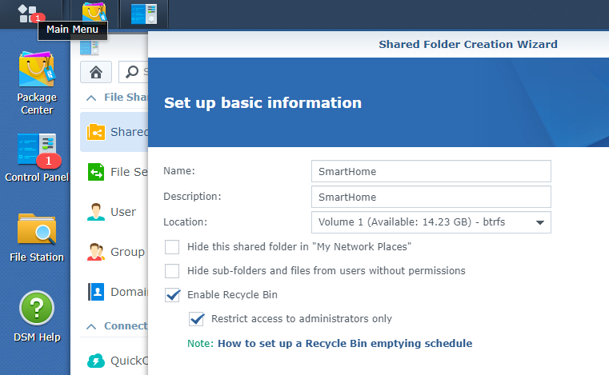Check Hide sub-folders and files option
Image resolution: width=609 pixels, height=375 pixels.
click(172, 271)
